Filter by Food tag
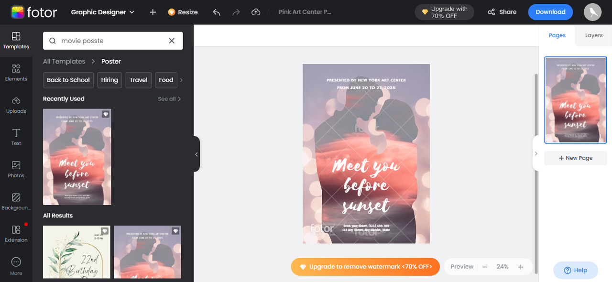 click(x=166, y=80)
